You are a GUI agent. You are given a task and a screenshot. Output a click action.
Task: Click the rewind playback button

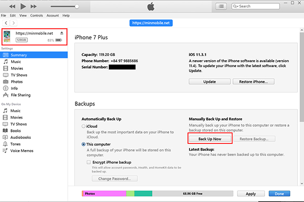[12, 7]
